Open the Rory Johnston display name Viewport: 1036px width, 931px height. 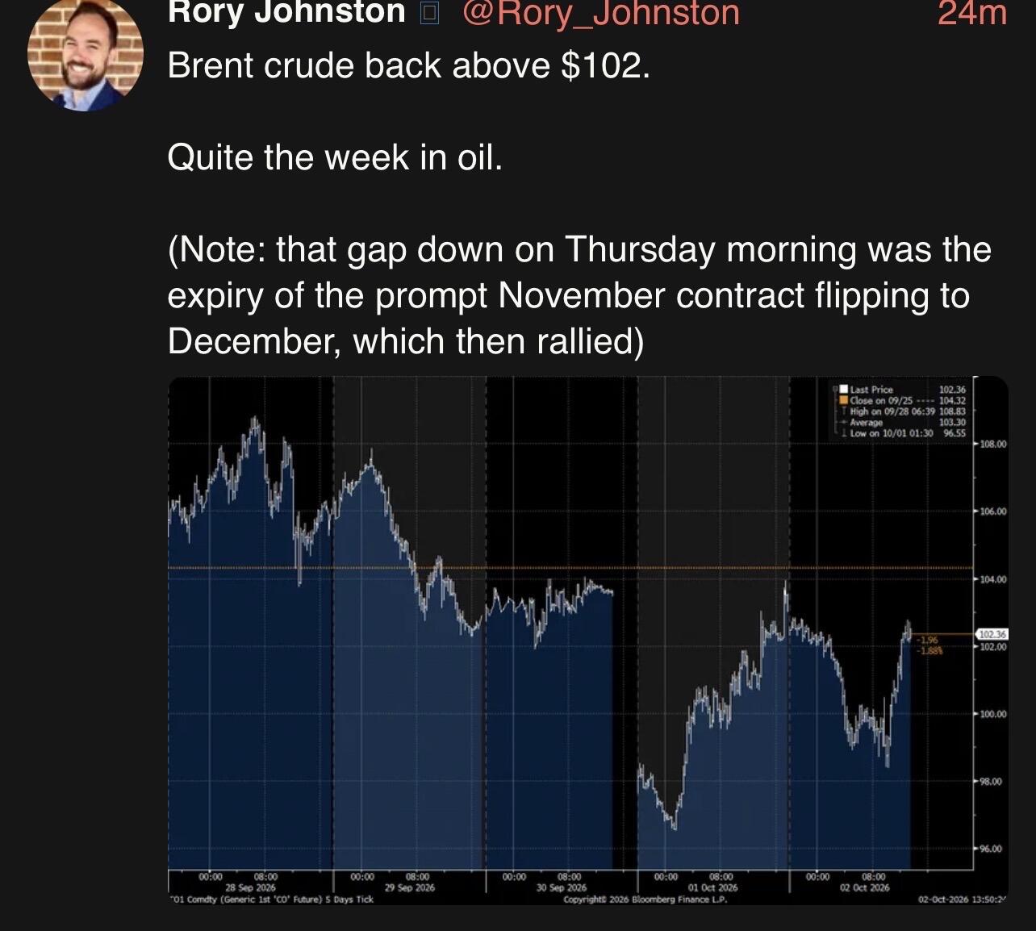coord(286,13)
